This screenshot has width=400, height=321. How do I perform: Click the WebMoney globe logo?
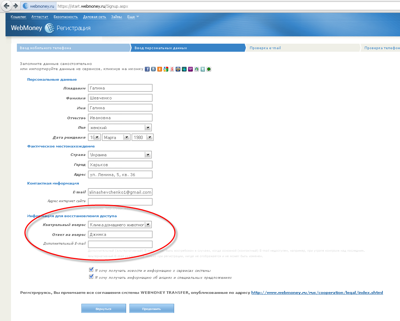49,28
